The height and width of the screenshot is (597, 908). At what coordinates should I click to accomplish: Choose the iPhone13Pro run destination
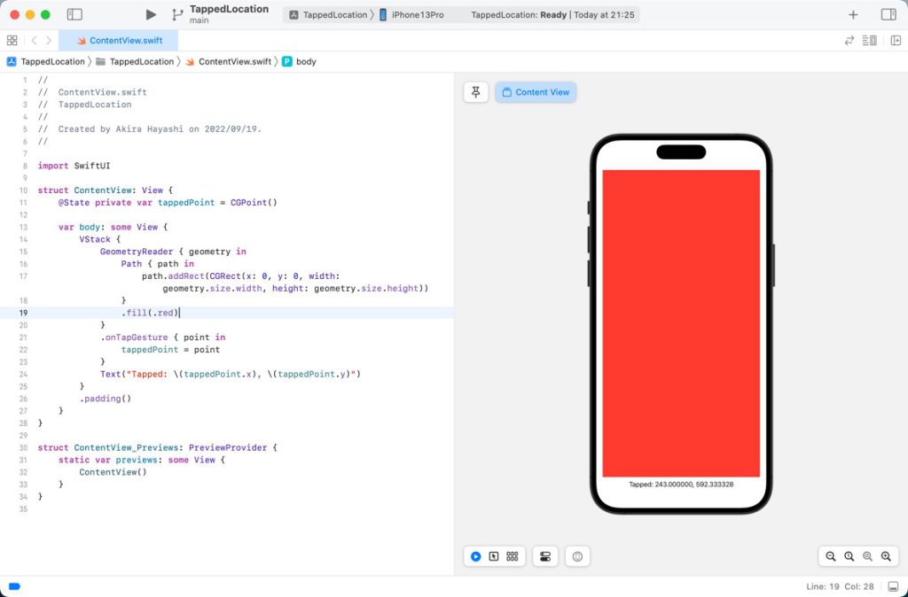[x=411, y=15]
